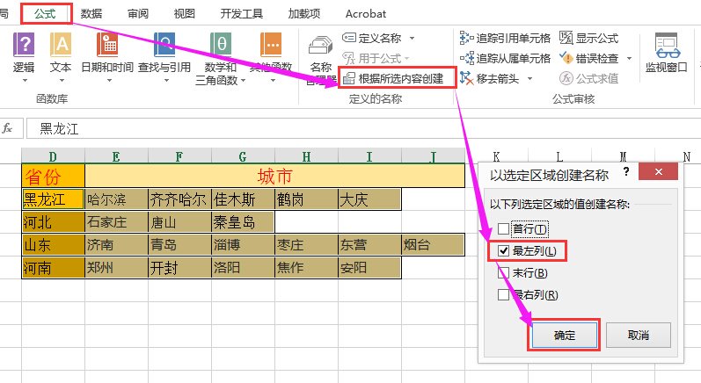701x383 pixels.
Task: Click the dialog help question mark
Action: pyautogui.click(x=626, y=171)
